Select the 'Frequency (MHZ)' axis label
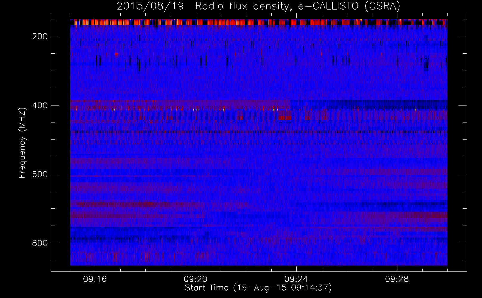The width and height of the screenshot is (482, 298). (22, 143)
